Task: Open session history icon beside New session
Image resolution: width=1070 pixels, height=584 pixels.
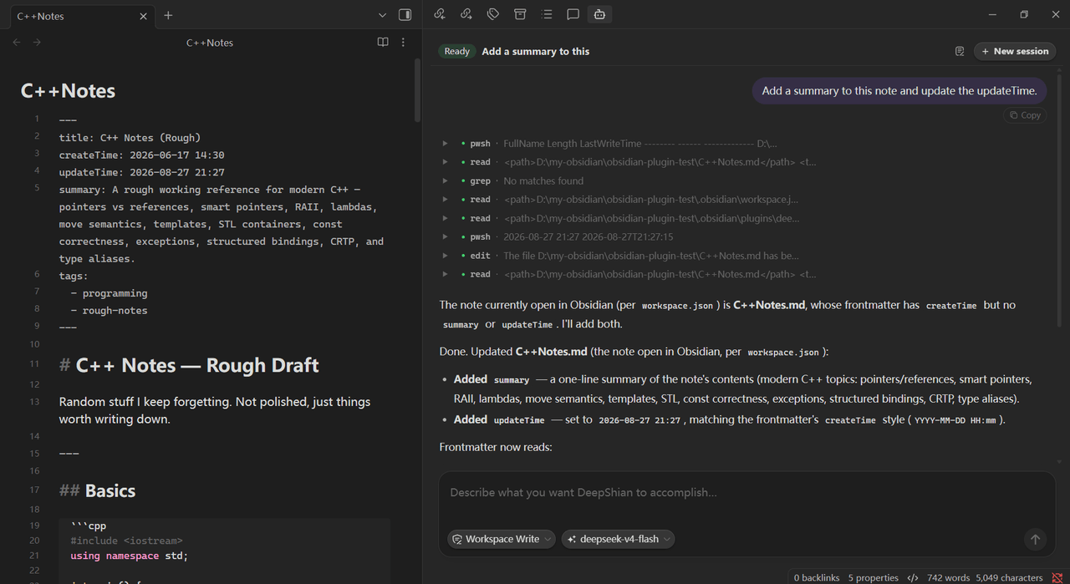Action: click(960, 51)
